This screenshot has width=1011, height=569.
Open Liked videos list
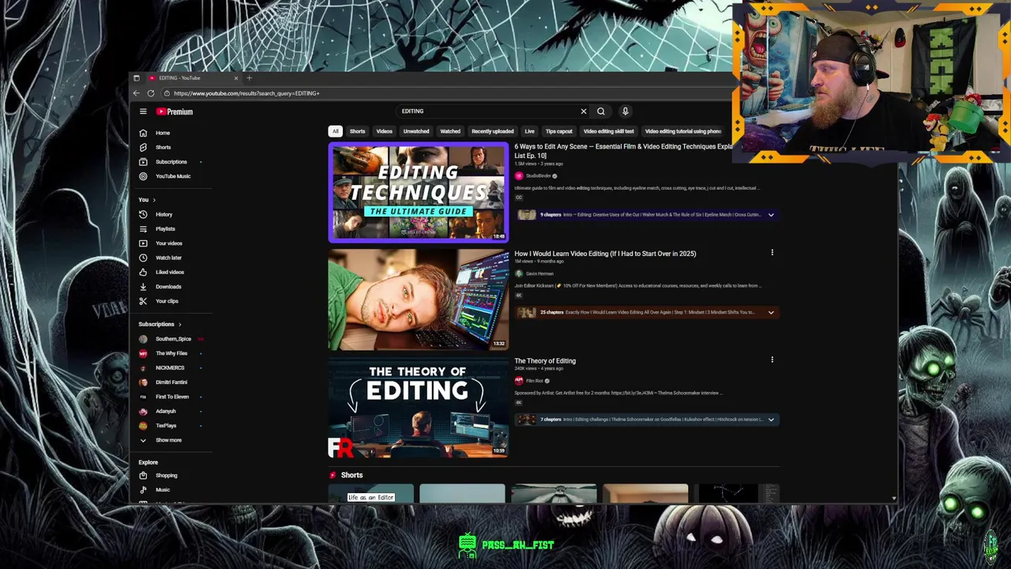point(169,272)
